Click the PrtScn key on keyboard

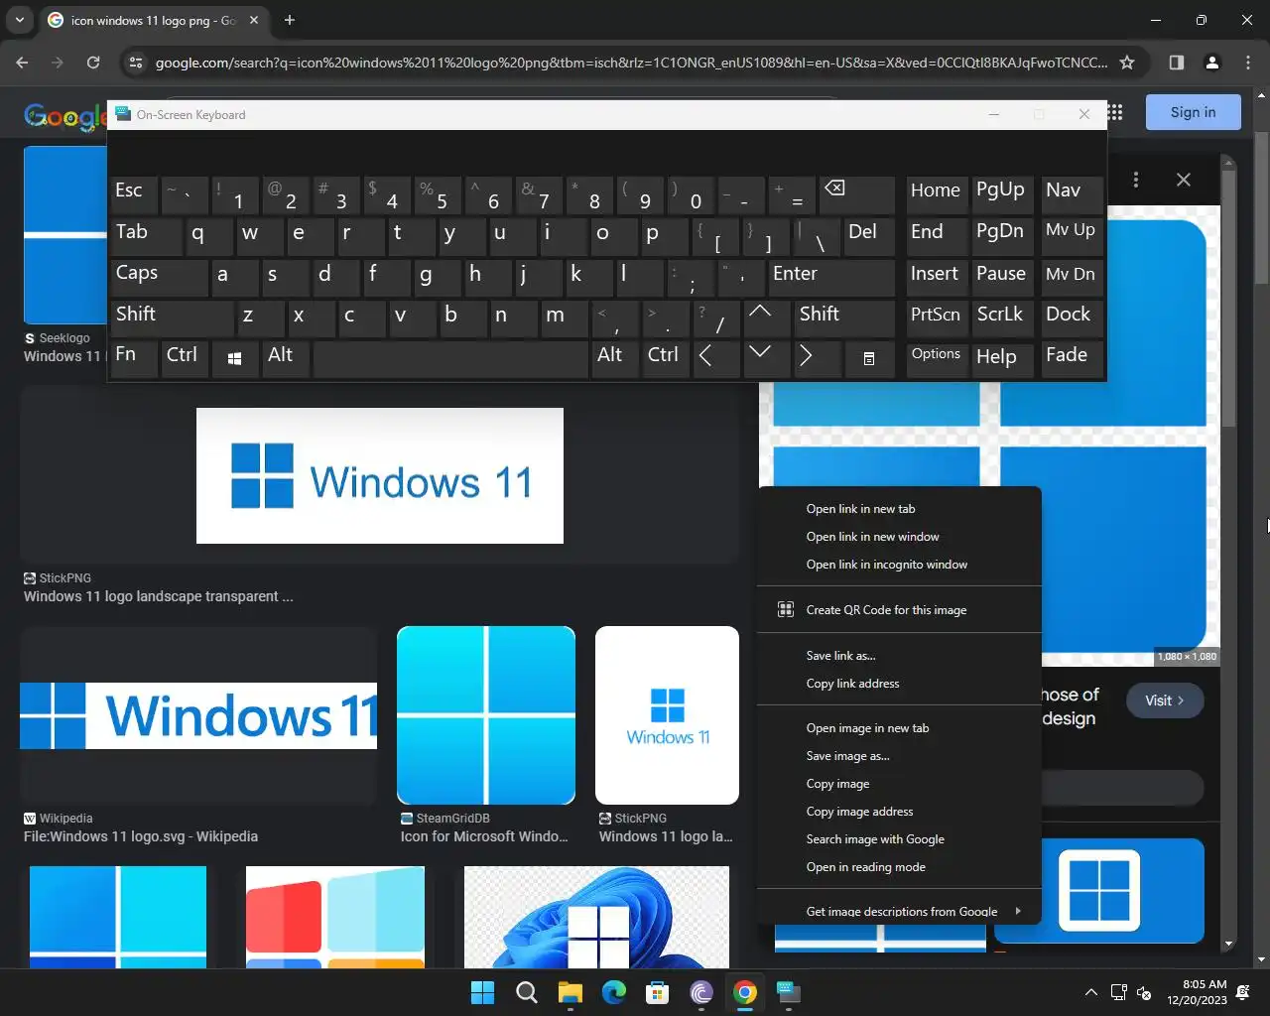[937, 317]
